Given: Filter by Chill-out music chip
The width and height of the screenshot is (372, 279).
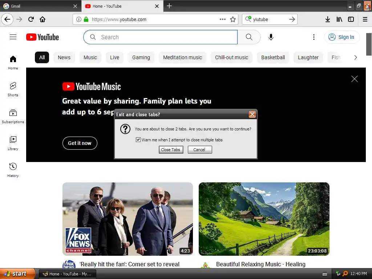Looking at the screenshot, I should 231,57.
